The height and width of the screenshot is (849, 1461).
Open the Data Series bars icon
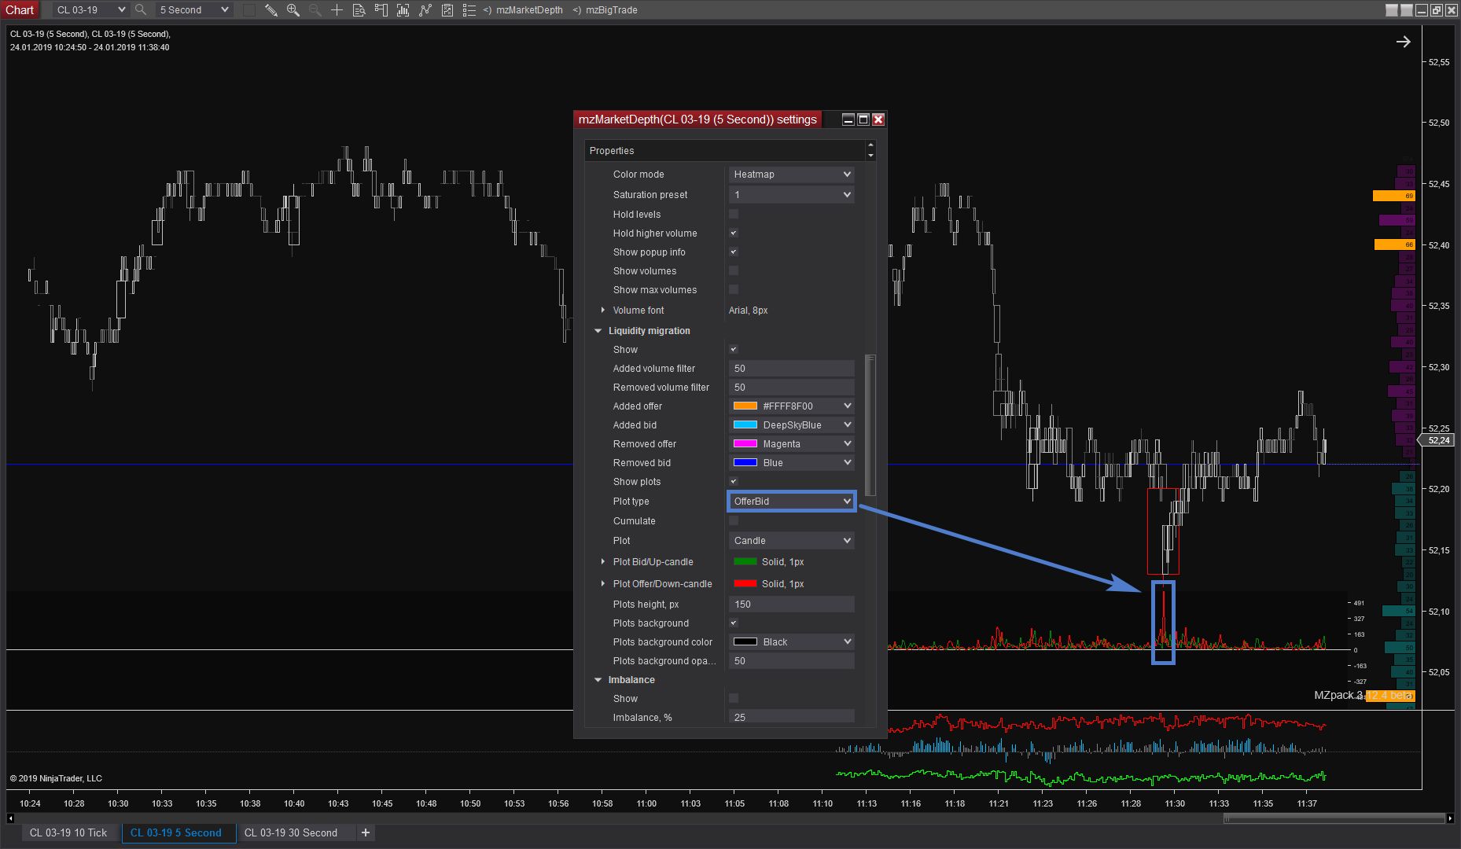(x=403, y=9)
